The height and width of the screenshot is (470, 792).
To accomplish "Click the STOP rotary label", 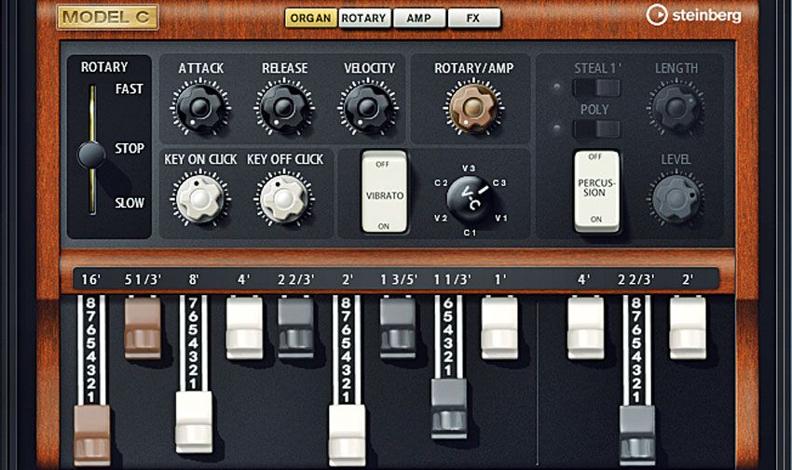I will 130,148.
